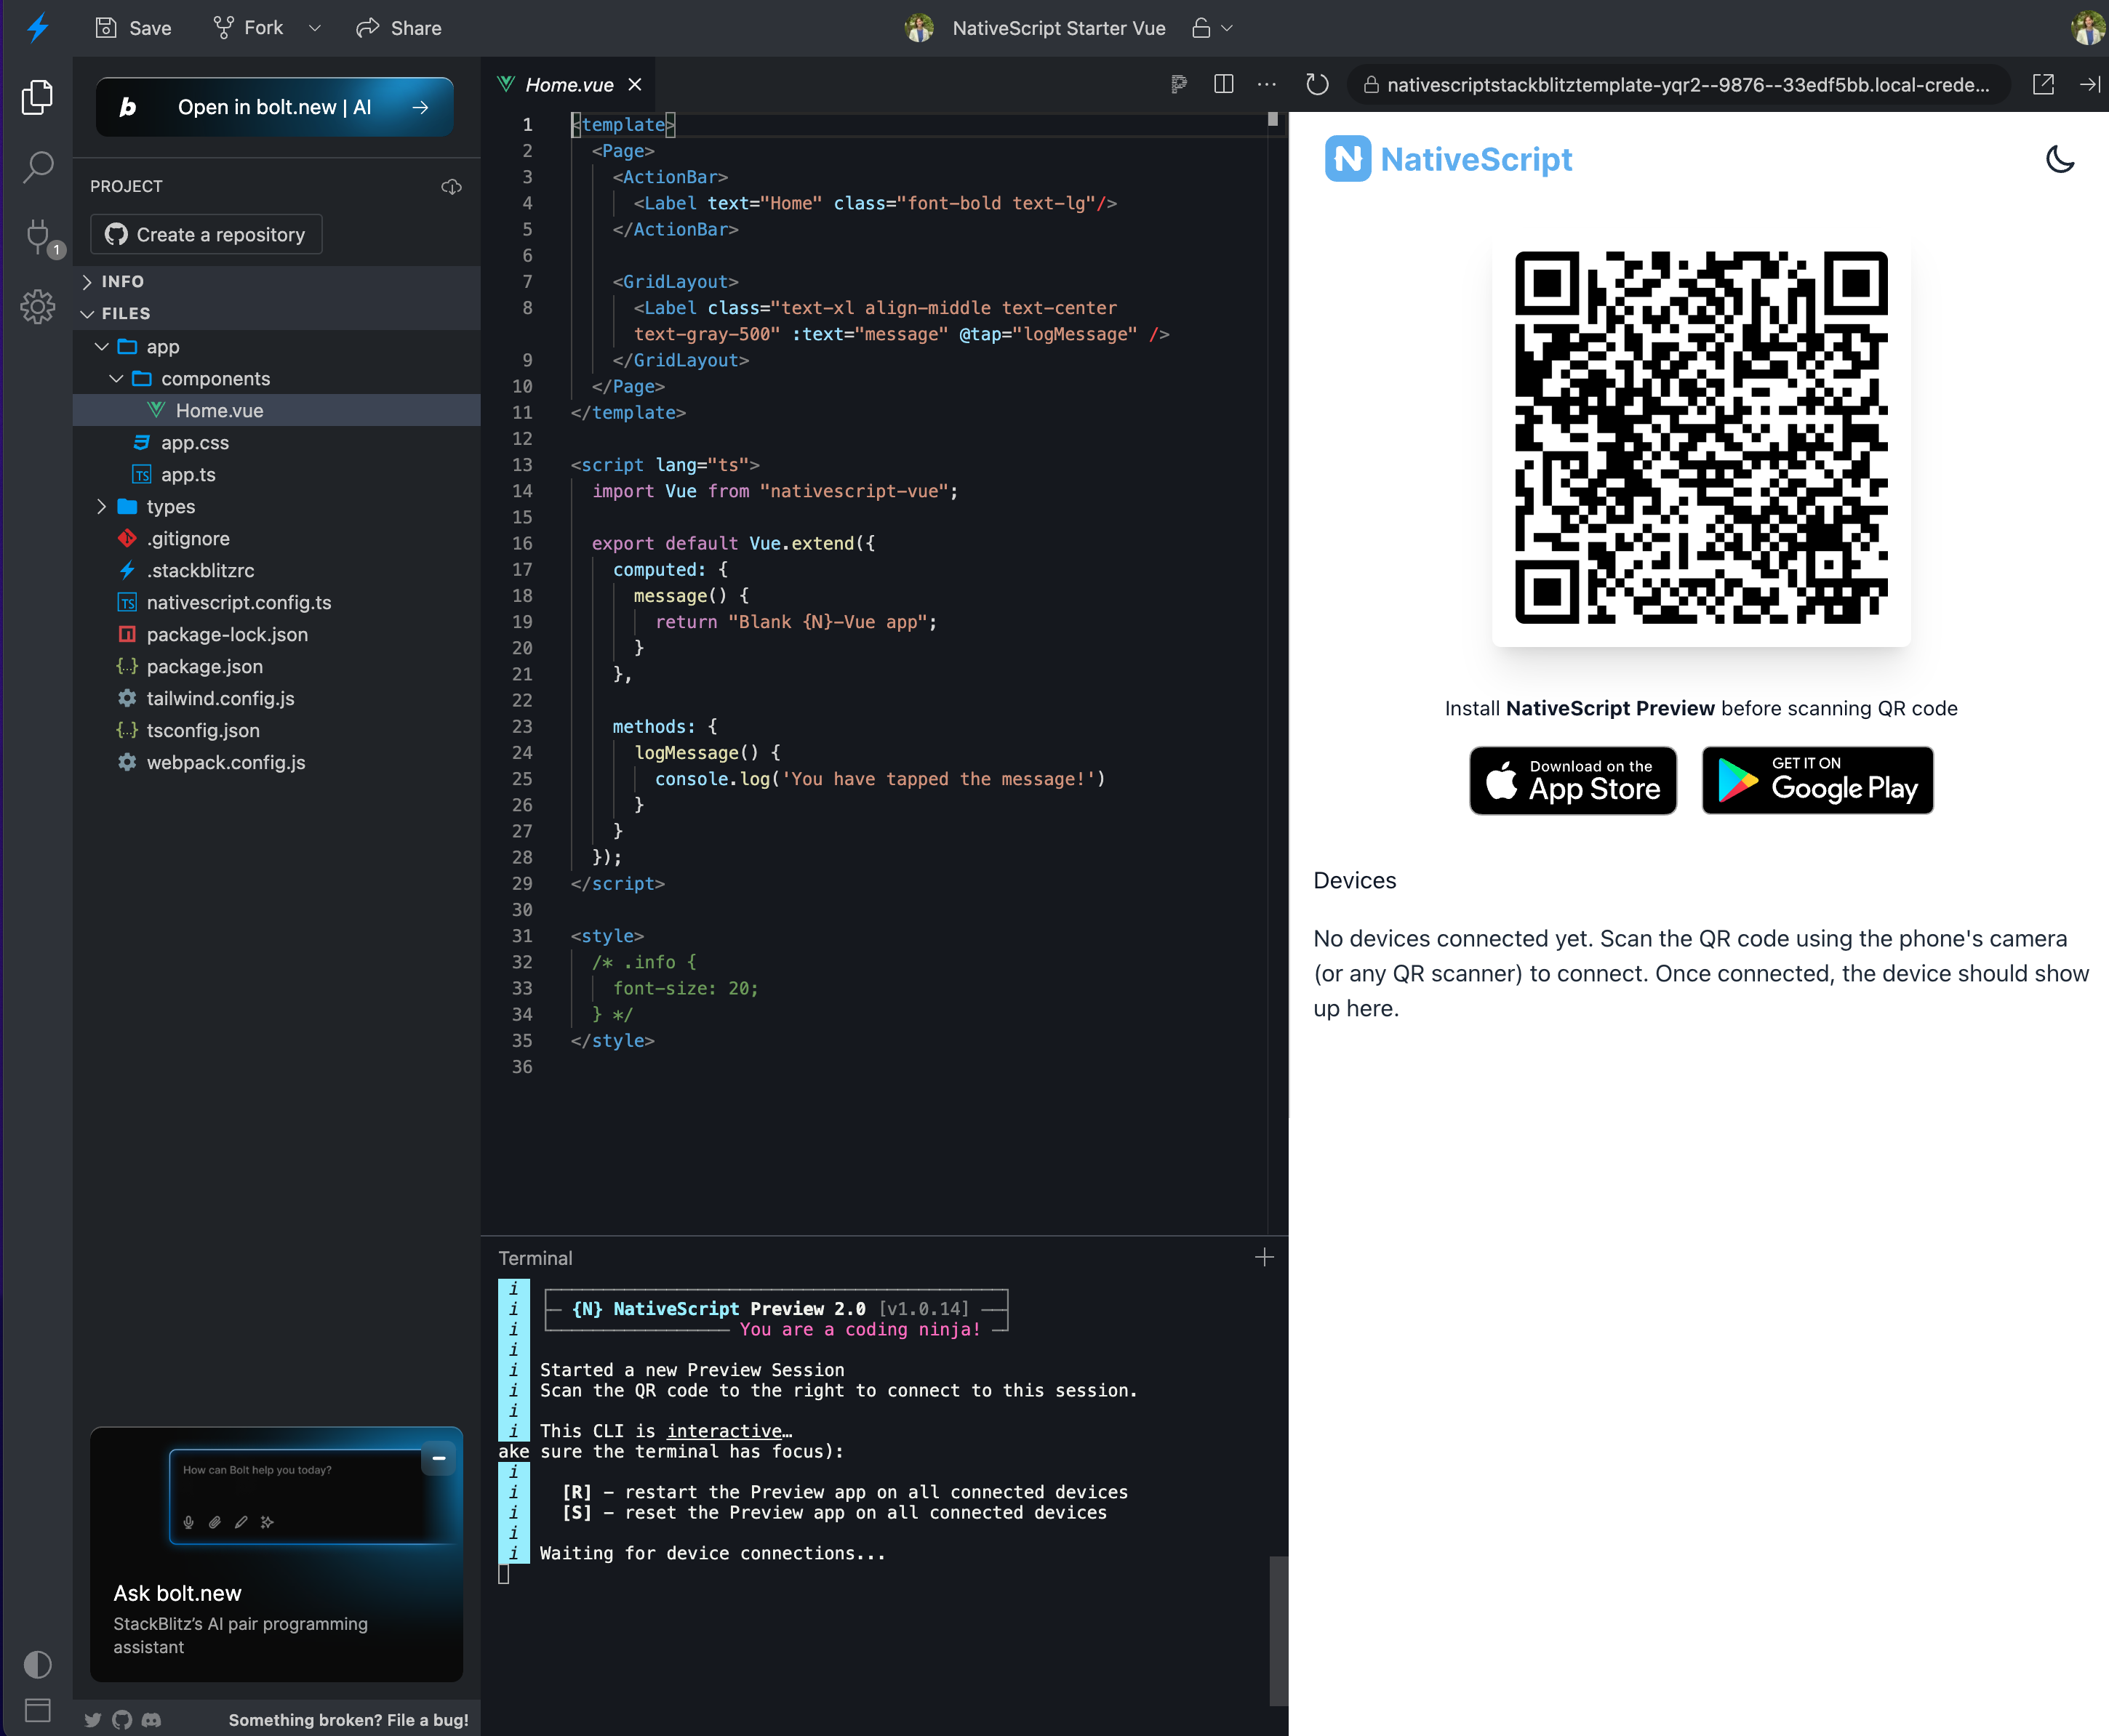Open the Search sidebar icon
Viewport: 2109px width, 1736px height.
pyautogui.click(x=37, y=167)
